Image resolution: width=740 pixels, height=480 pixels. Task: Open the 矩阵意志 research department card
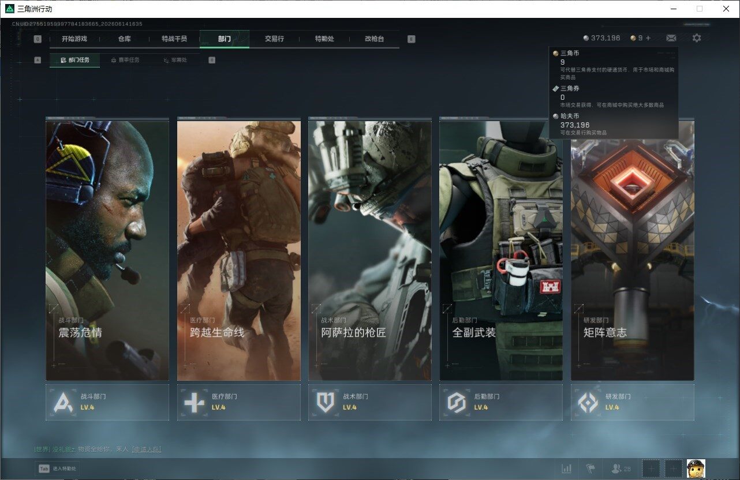pos(633,249)
